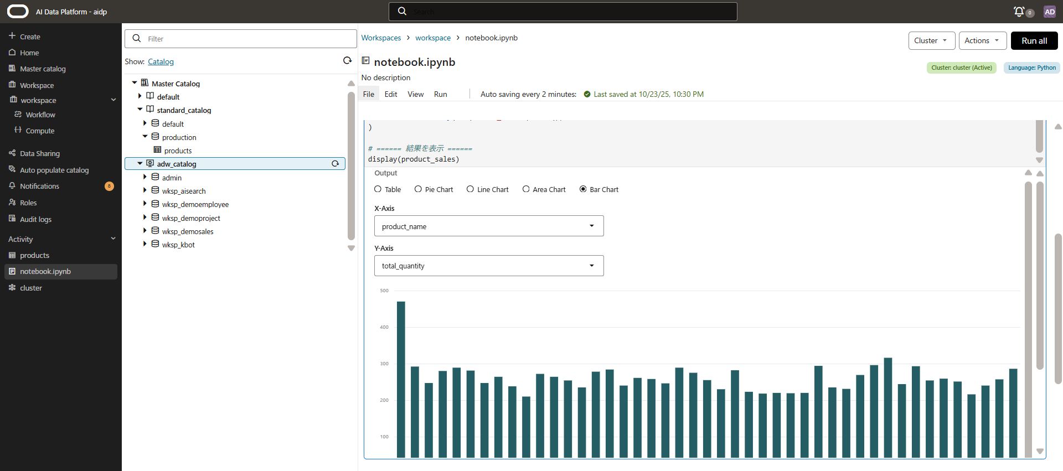The height and width of the screenshot is (471, 1063).
Task: Open Master catalog in left sidebar
Action: click(x=43, y=69)
